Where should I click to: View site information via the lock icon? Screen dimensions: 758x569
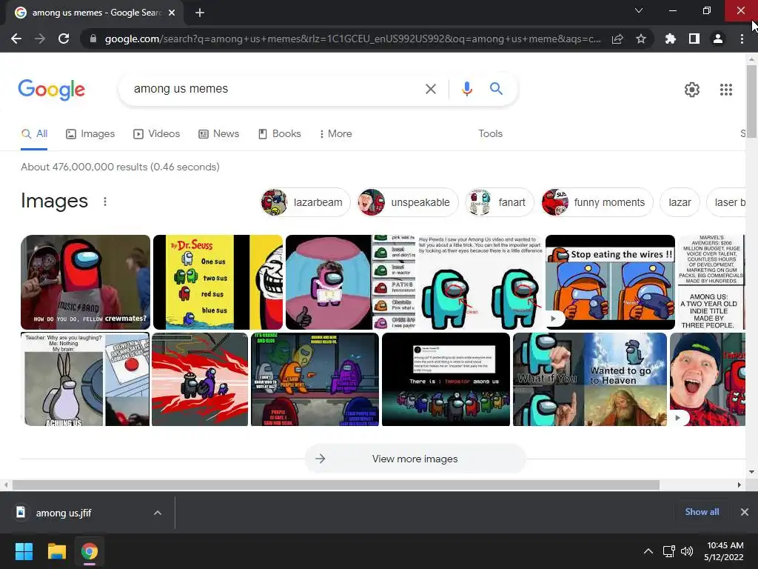93,39
